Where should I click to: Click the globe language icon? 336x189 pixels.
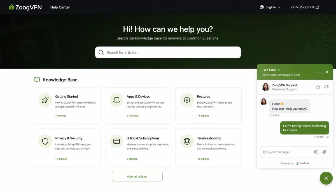click(x=262, y=7)
